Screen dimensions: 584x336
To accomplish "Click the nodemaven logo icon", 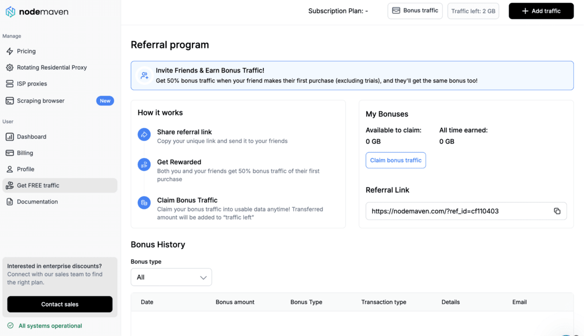I will pyautogui.click(x=10, y=12).
